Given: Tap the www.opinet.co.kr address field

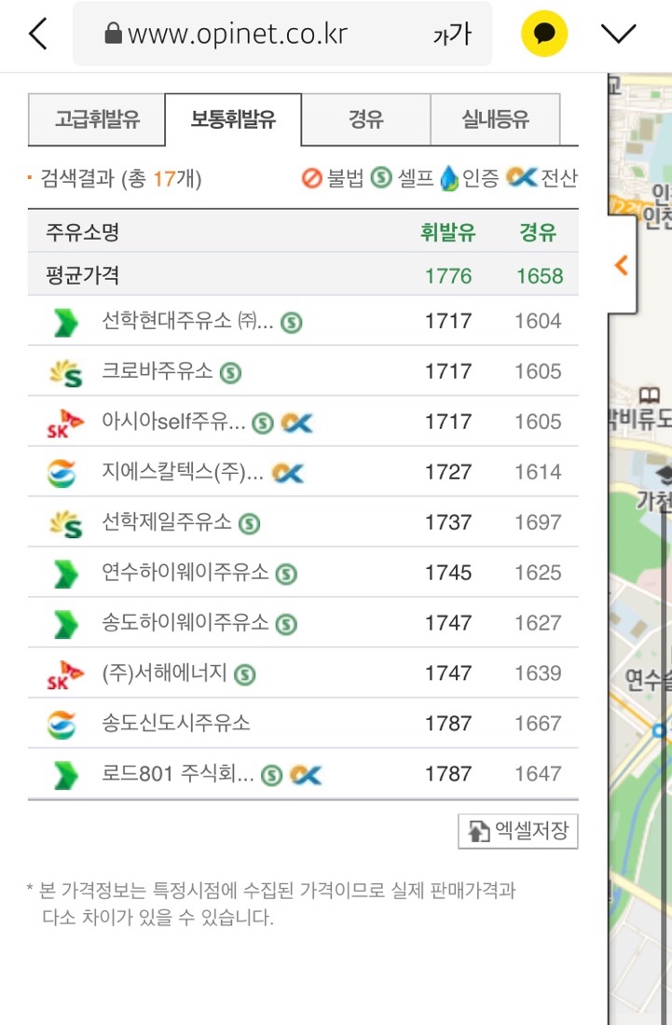Looking at the screenshot, I should click(282, 34).
